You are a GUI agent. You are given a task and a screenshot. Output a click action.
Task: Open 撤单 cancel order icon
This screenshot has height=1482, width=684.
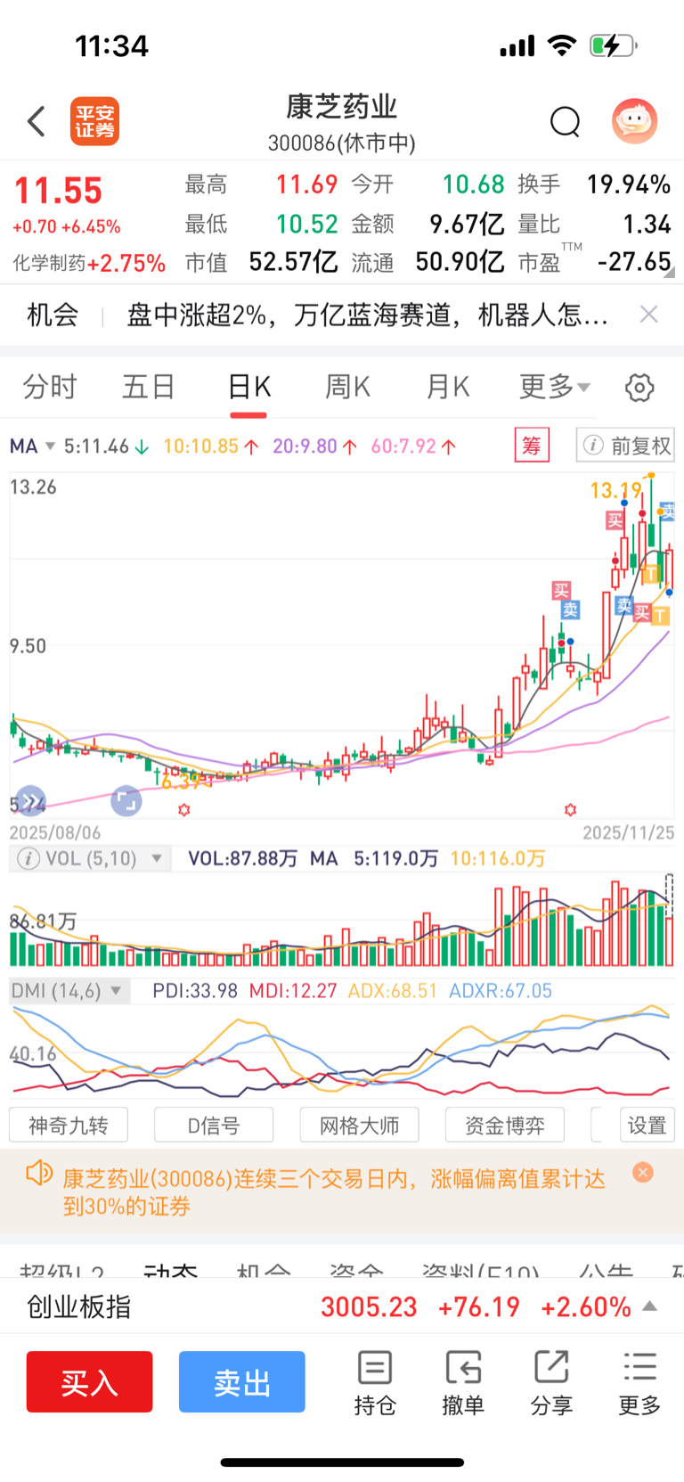tap(463, 1383)
